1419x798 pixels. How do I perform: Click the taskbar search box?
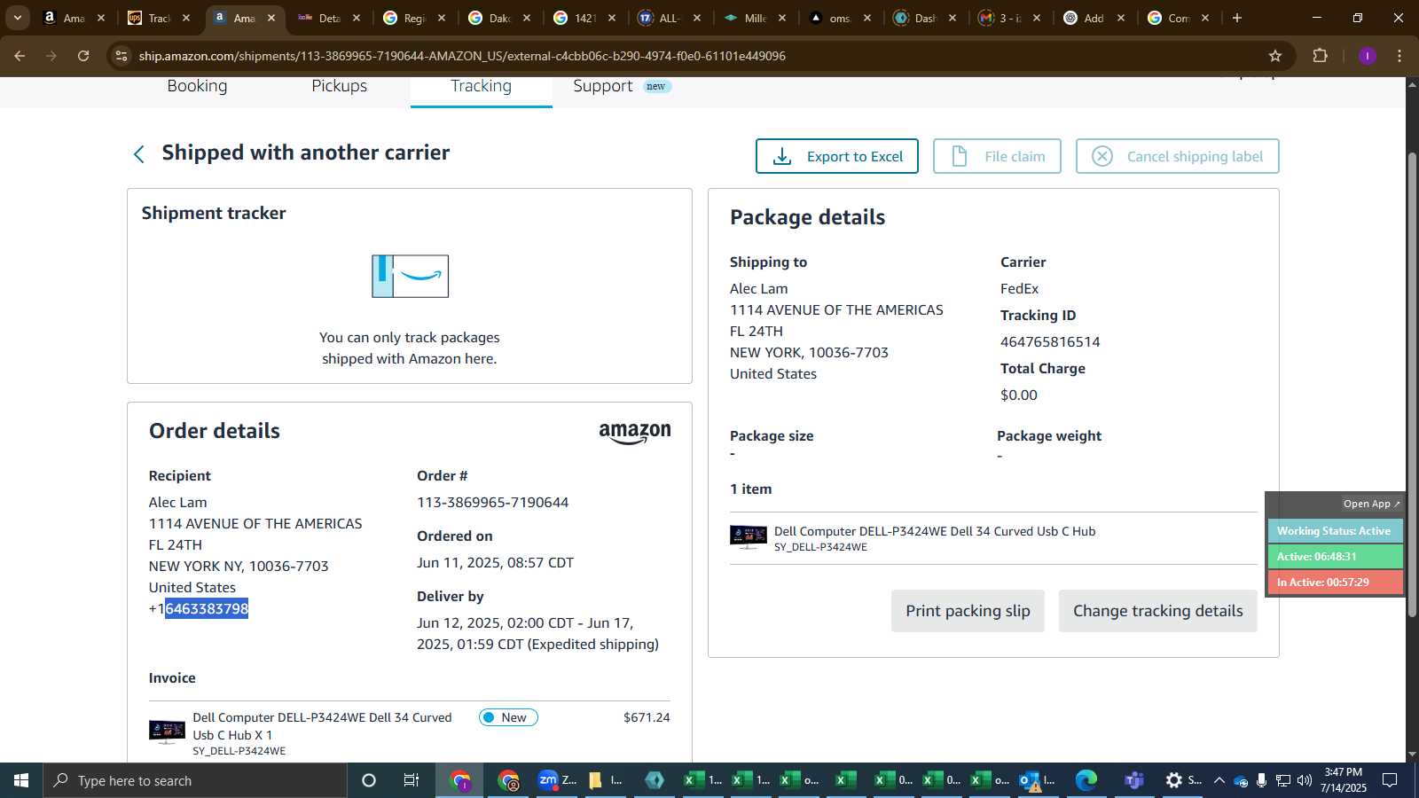(x=195, y=780)
